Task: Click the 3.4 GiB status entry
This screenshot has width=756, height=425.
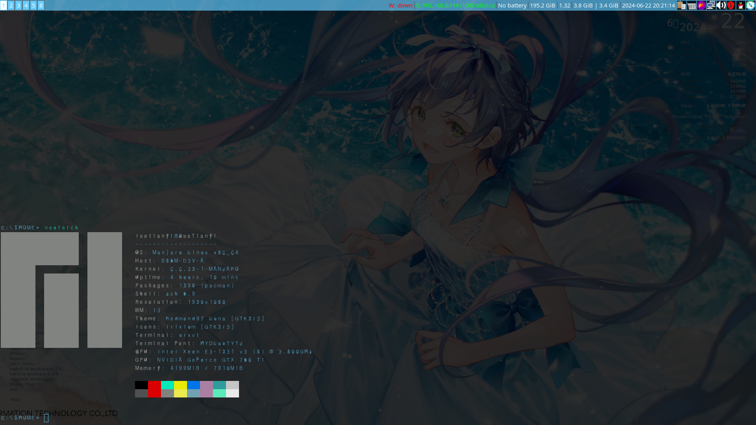Action: (x=609, y=6)
